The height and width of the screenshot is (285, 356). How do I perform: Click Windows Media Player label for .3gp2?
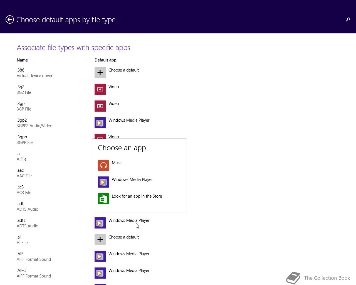click(129, 120)
